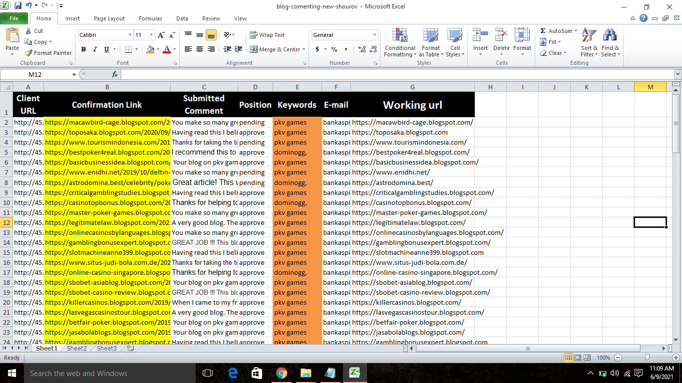Open Sort & Filter options
Image resolution: width=682 pixels, height=383 pixels.
point(589,43)
